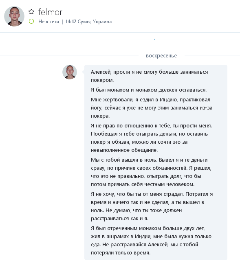Click the line 'Мы с тобой вышли в ноль.'
The image size is (240, 263).
click(x=149, y=160)
